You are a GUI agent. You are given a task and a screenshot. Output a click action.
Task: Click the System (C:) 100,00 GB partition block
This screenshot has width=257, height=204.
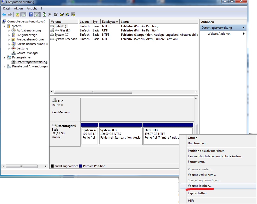pos(120,134)
